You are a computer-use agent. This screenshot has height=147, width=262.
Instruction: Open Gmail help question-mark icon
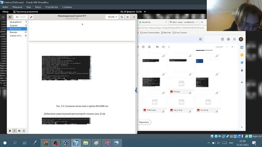tap(222, 39)
